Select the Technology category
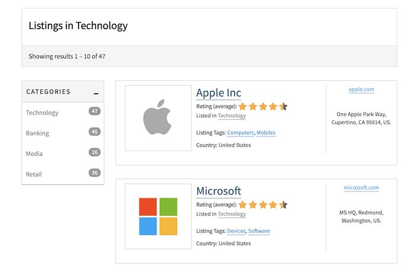 (42, 112)
